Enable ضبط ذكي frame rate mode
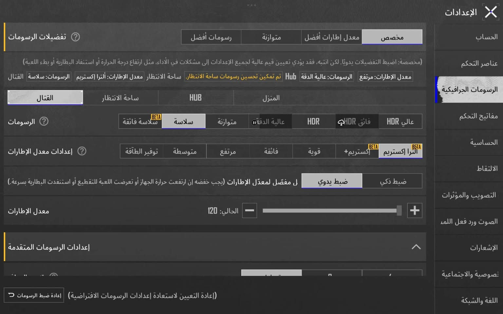 (x=392, y=181)
